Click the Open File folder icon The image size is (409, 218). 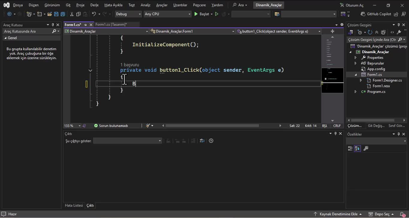click(x=49, y=14)
